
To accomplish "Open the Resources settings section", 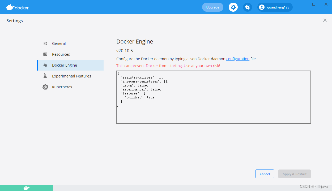I will pos(70,54).
